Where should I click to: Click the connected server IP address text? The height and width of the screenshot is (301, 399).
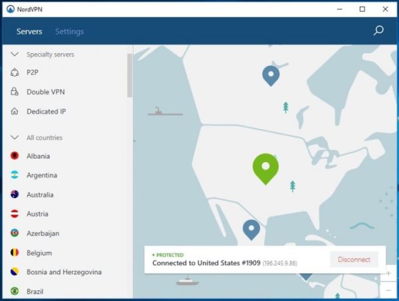tap(280, 263)
